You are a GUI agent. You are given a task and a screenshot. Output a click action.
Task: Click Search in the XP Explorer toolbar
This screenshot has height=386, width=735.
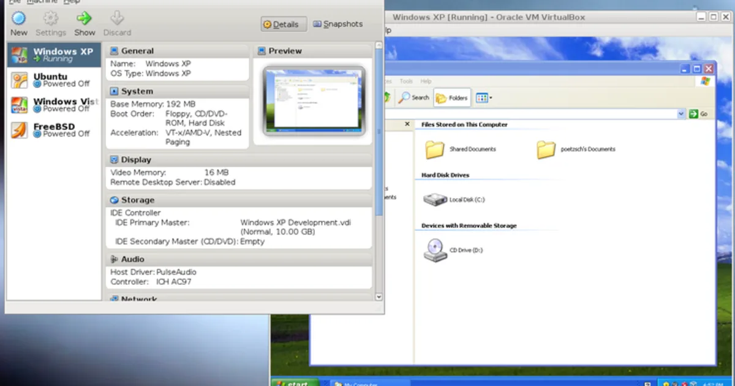[x=414, y=97]
